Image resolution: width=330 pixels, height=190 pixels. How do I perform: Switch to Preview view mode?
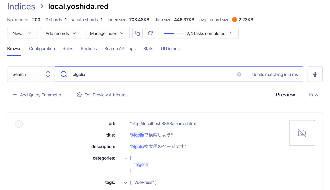[285, 95]
